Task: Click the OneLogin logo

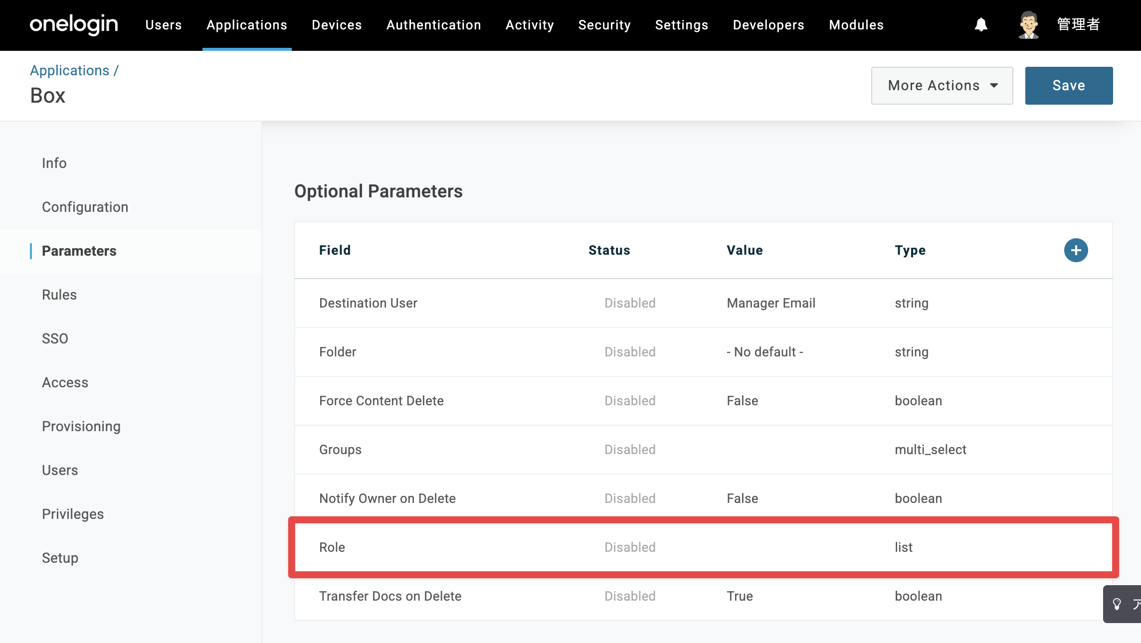Action: (x=74, y=24)
